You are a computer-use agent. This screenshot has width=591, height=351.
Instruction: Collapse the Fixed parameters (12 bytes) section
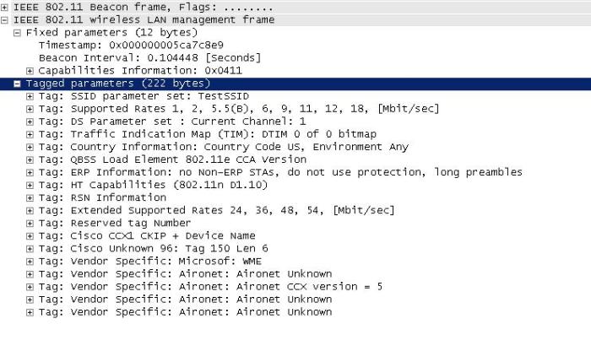(x=18, y=32)
